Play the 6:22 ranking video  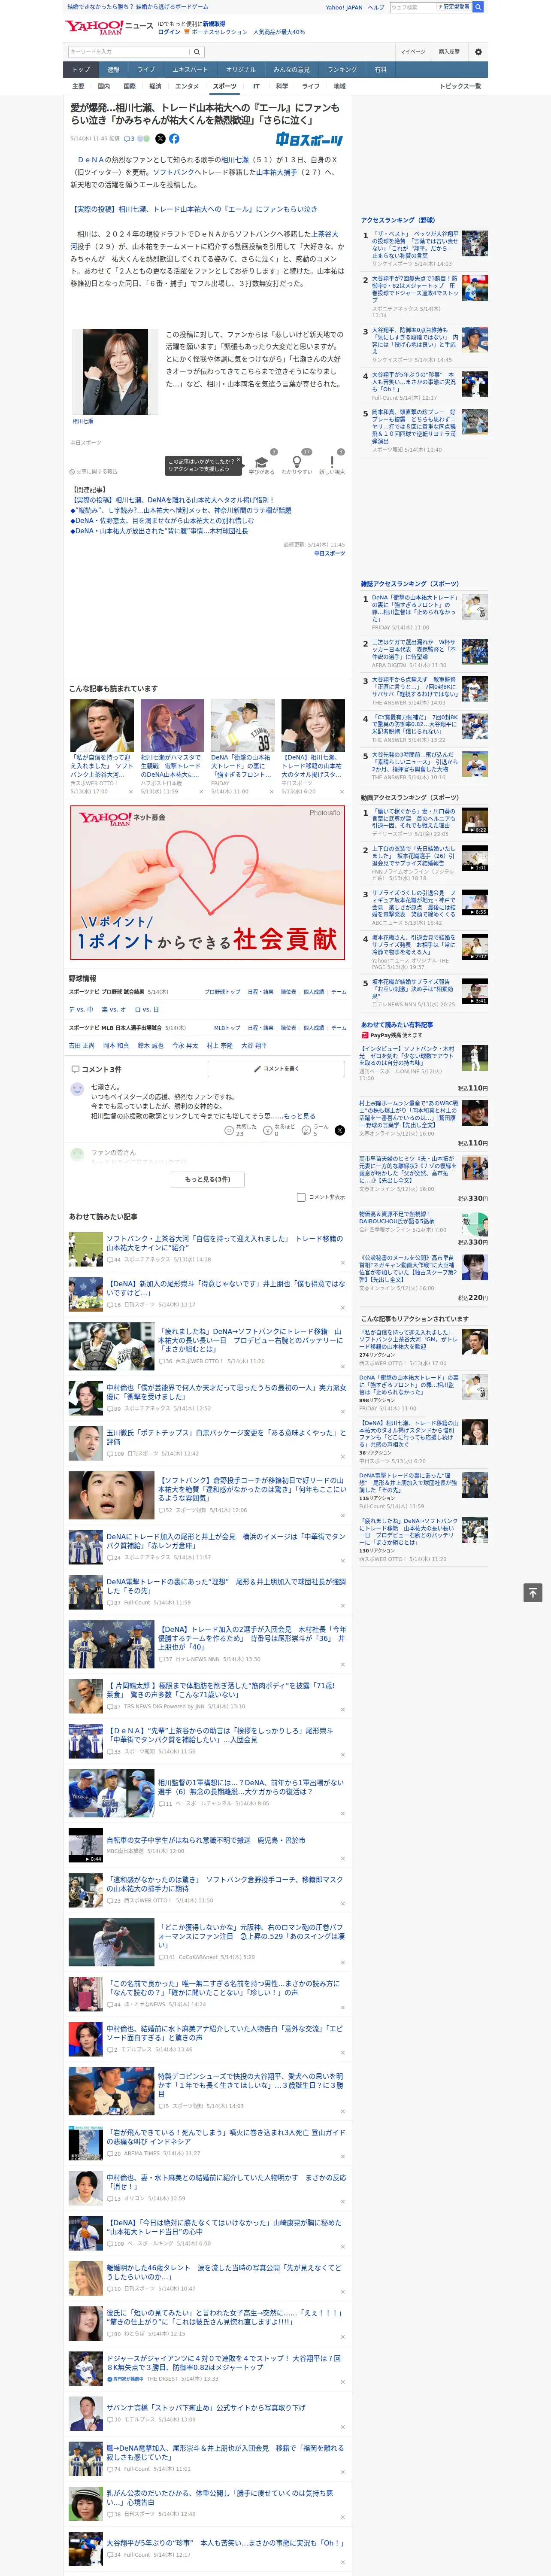pyautogui.click(x=475, y=820)
